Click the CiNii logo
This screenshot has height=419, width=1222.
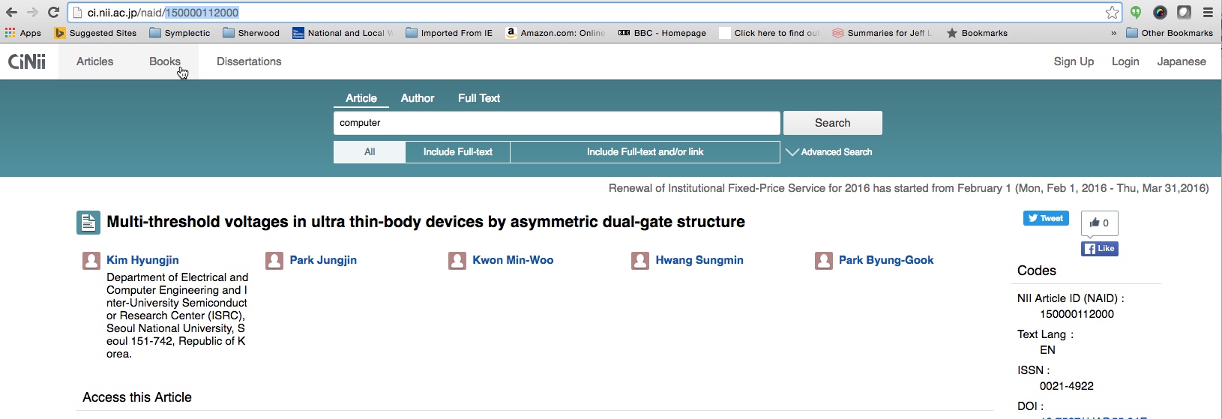pyautogui.click(x=27, y=61)
